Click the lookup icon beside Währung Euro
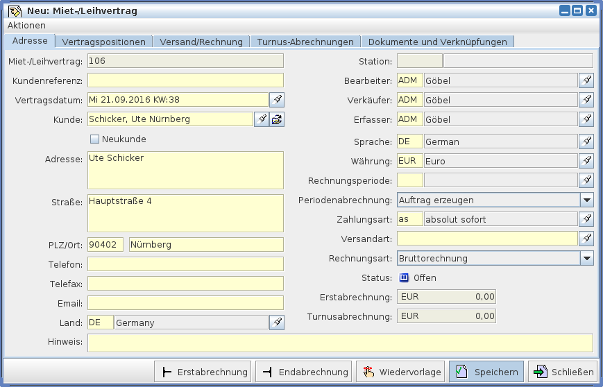Viewport: 603px width, 387px height. click(586, 161)
